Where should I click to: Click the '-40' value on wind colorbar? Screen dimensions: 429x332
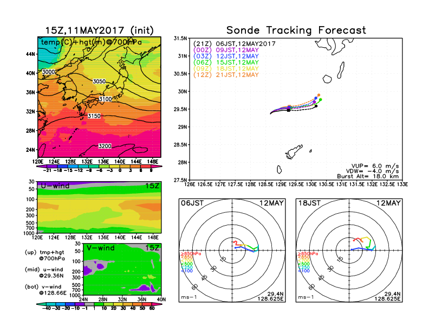coord(47,308)
